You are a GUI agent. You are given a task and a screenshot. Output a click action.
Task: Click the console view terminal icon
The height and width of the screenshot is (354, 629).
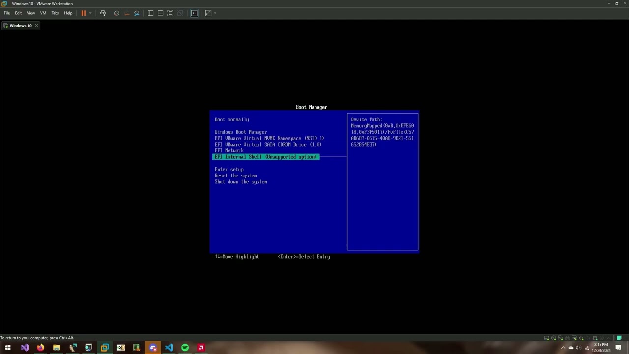point(194,13)
